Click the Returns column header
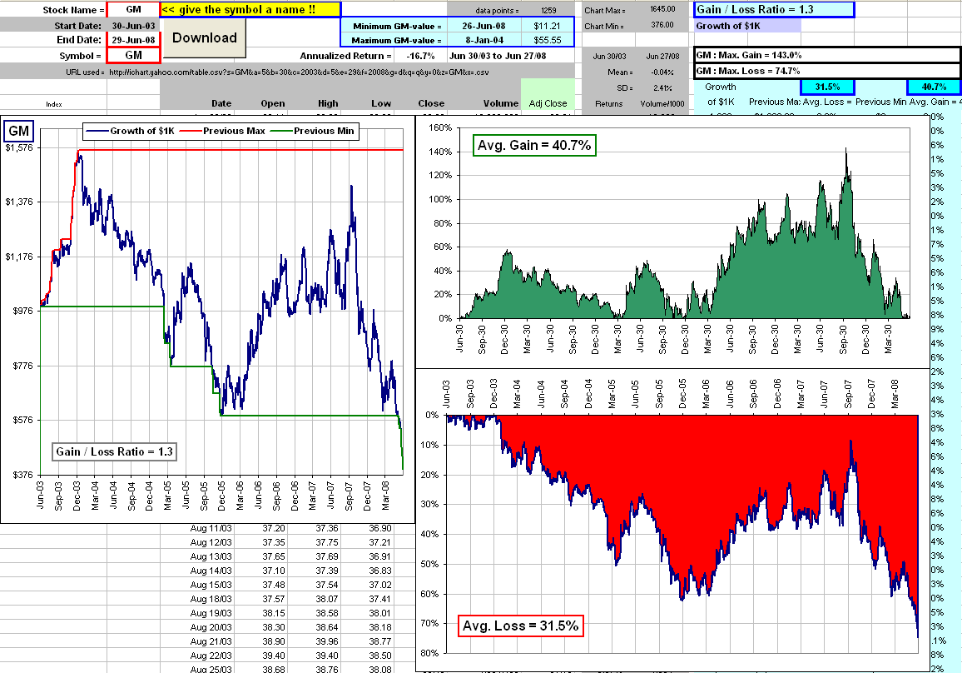The width and height of the screenshot is (962, 673). [608, 104]
